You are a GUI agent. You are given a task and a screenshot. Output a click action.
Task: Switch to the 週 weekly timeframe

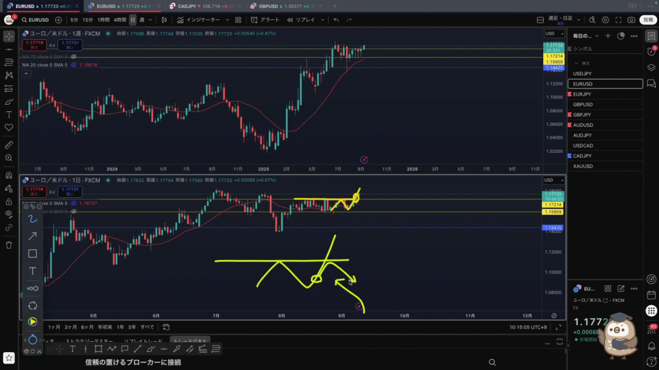(142, 20)
